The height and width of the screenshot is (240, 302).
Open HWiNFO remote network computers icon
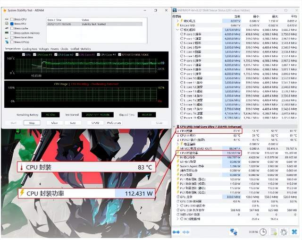pos(234,231)
